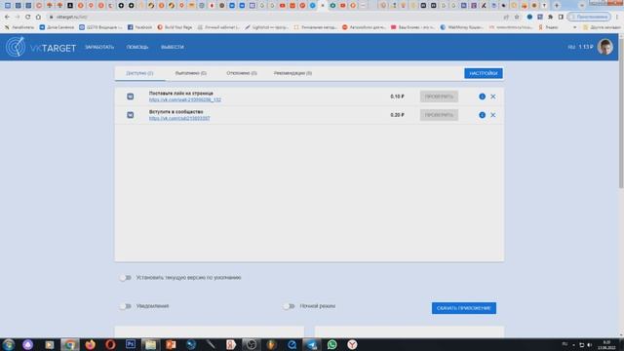Screen dimensions: 624x351
Task: Bookmark this page with the star icon
Action: point(517,17)
